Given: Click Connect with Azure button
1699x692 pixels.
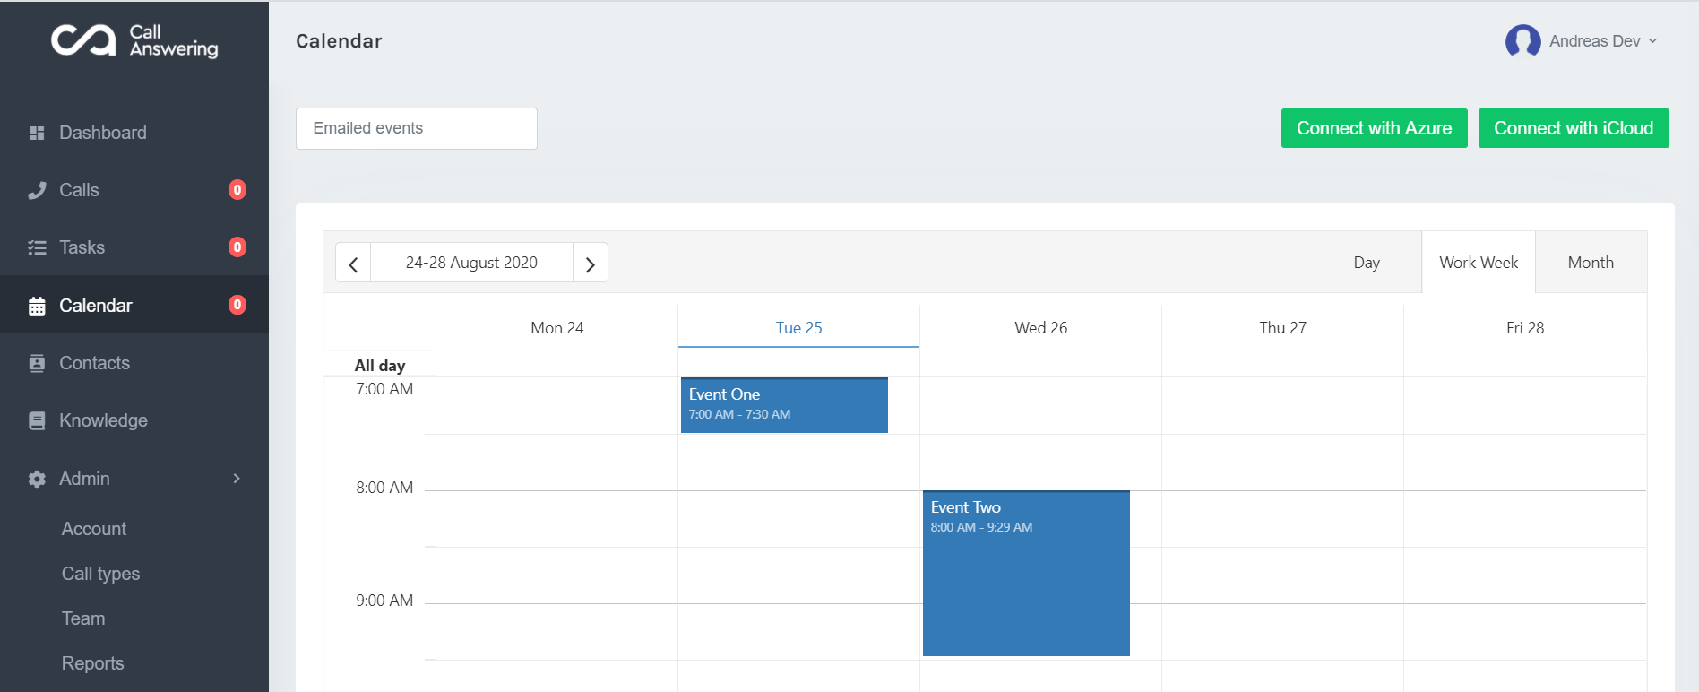Looking at the screenshot, I should click(1374, 128).
